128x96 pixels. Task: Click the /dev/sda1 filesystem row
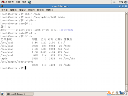pyautogui.click(x=35, y=55)
